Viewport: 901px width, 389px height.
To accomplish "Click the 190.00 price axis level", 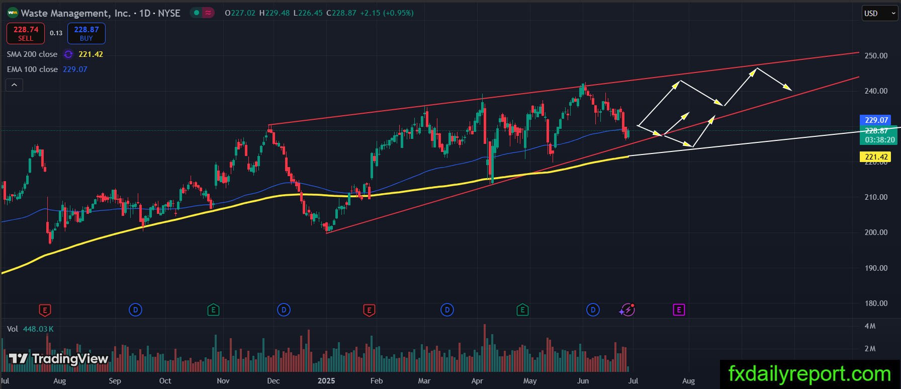I will tap(876, 268).
